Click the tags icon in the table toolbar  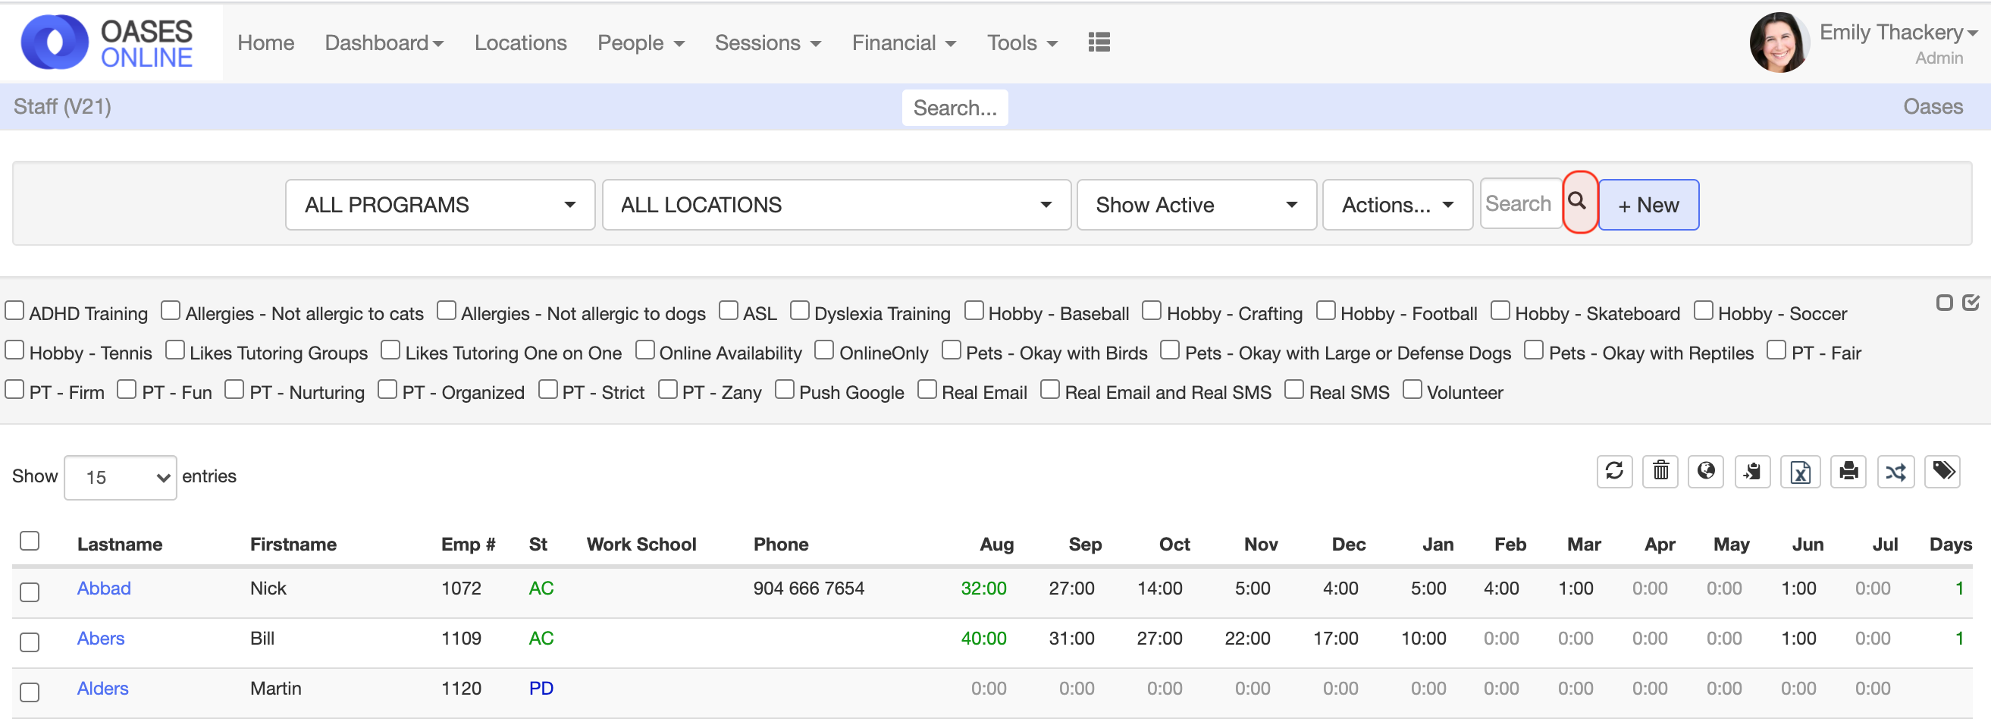(1943, 472)
